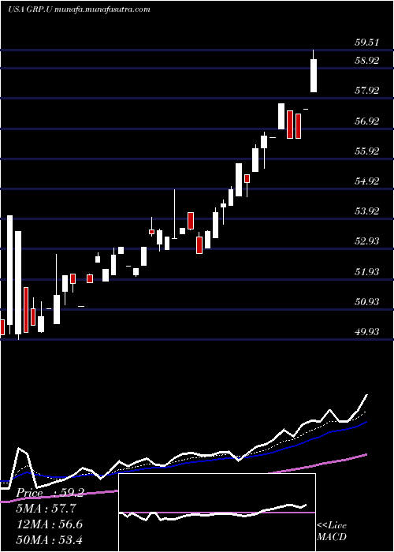Click the 5MA : 57.7 readout

pos(46,509)
